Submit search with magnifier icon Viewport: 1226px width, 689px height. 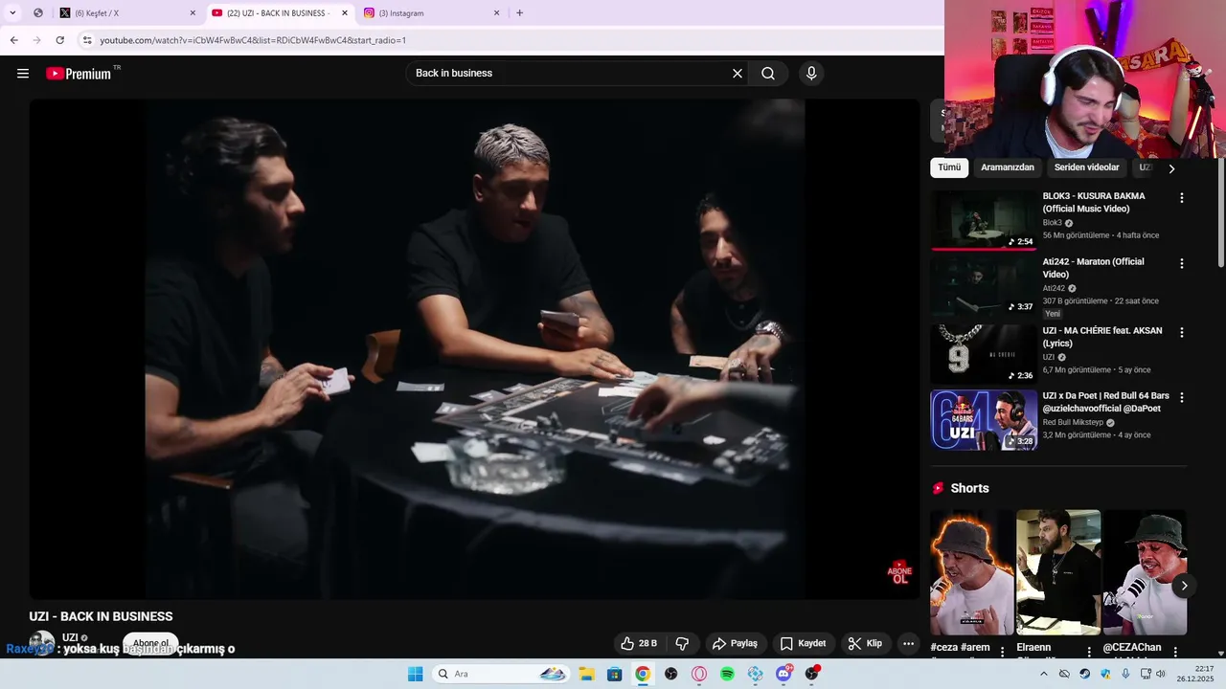[x=768, y=74]
